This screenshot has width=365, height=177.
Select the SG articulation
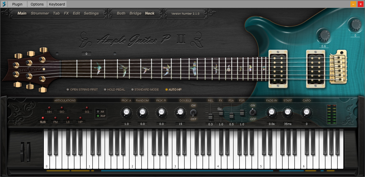point(87,111)
